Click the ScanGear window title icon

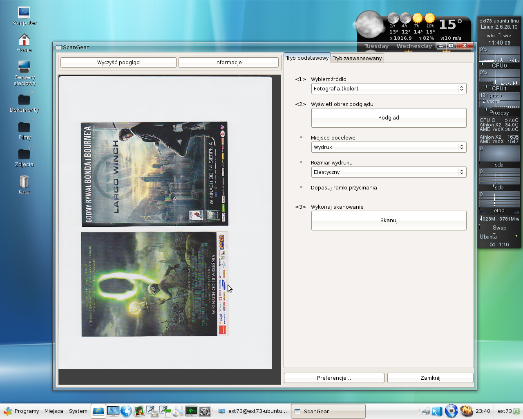click(58, 47)
